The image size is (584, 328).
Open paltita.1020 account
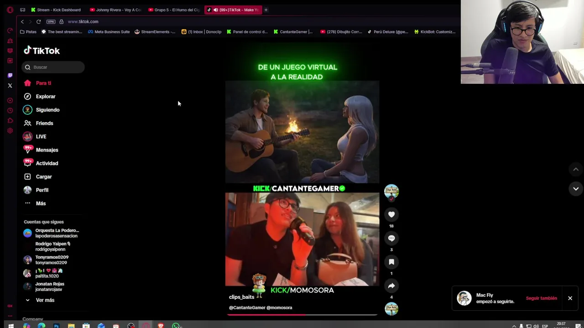point(43,273)
